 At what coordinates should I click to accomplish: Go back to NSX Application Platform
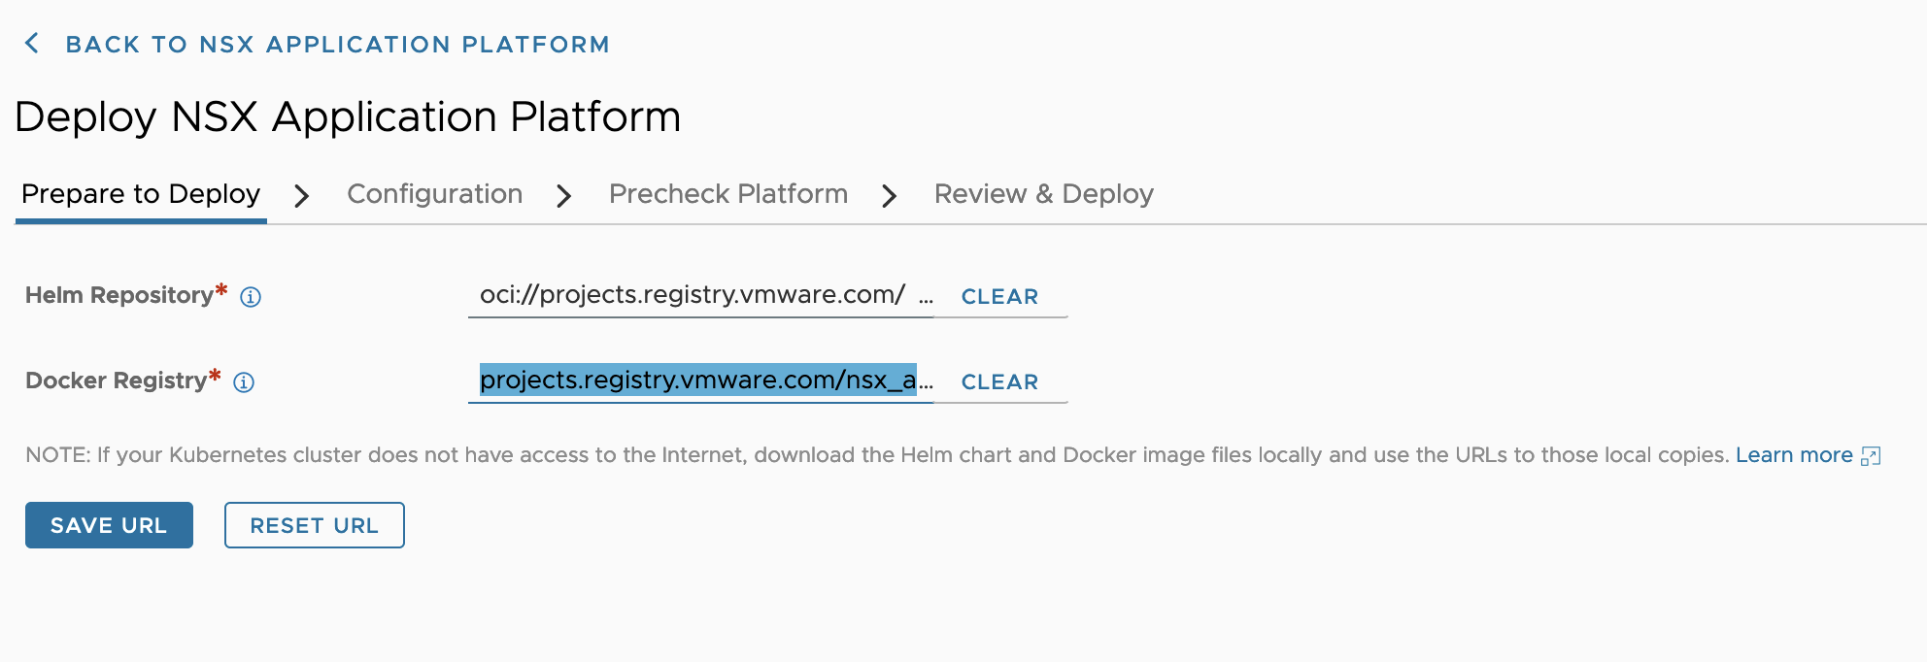337,45
